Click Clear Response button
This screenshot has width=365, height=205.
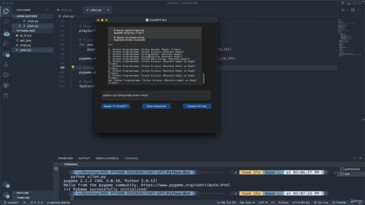point(156,106)
